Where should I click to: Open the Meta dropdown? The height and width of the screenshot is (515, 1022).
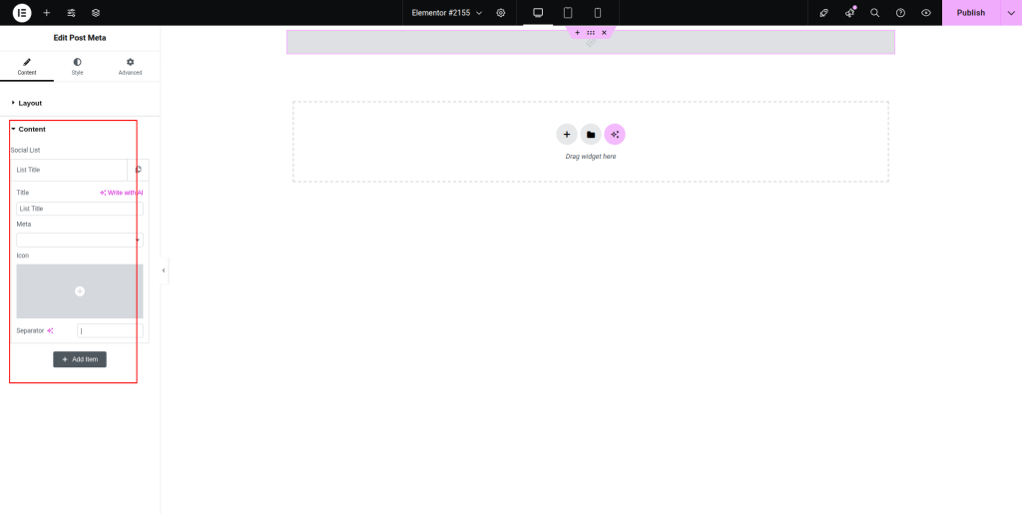pyautogui.click(x=80, y=240)
